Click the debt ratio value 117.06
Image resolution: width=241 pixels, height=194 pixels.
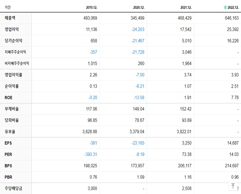pos(91,109)
